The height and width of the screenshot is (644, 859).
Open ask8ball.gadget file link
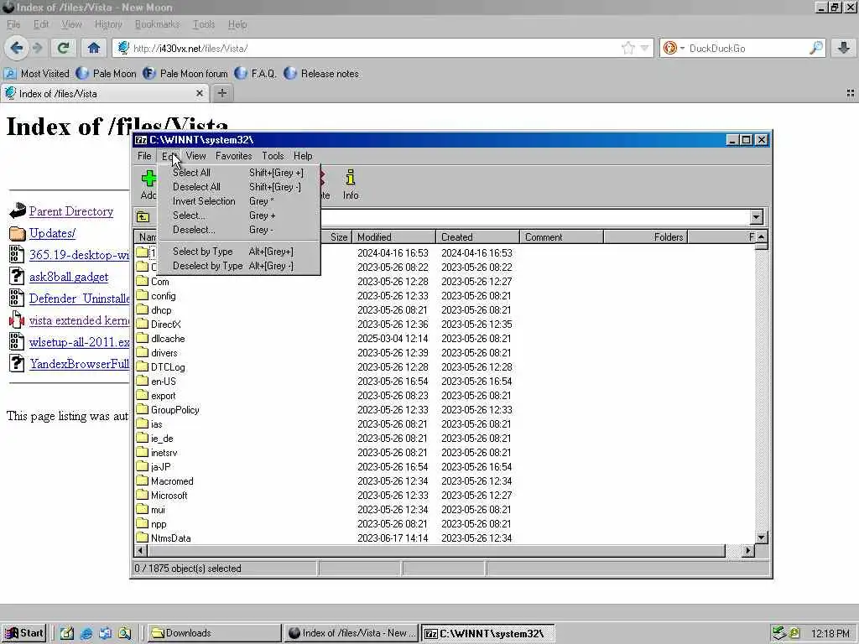click(69, 277)
